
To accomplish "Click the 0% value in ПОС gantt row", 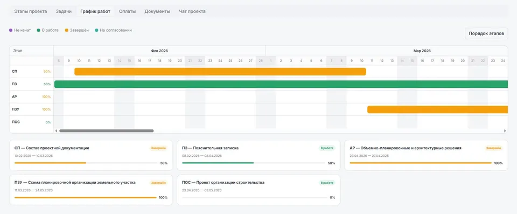I will [48, 122].
